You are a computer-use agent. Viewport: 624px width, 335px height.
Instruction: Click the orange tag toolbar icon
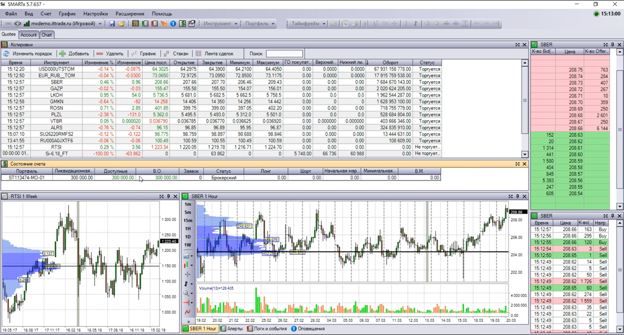pyautogui.click(x=164, y=23)
